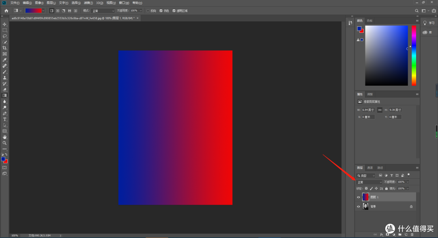Select the Eyedropper tool
Image resolution: width=438 pixels, height=238 pixels.
tap(4, 60)
